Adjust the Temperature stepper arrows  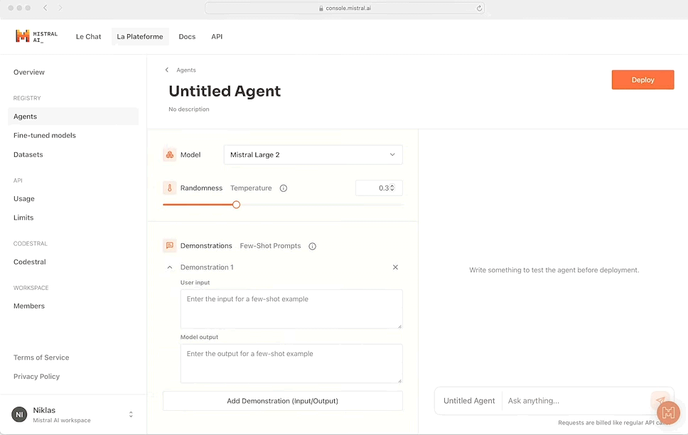(392, 188)
